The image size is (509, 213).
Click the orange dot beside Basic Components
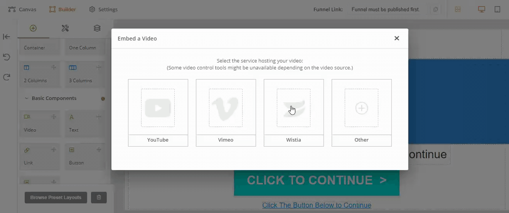tap(103, 99)
